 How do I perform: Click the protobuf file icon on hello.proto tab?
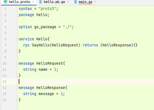pos(6,2)
